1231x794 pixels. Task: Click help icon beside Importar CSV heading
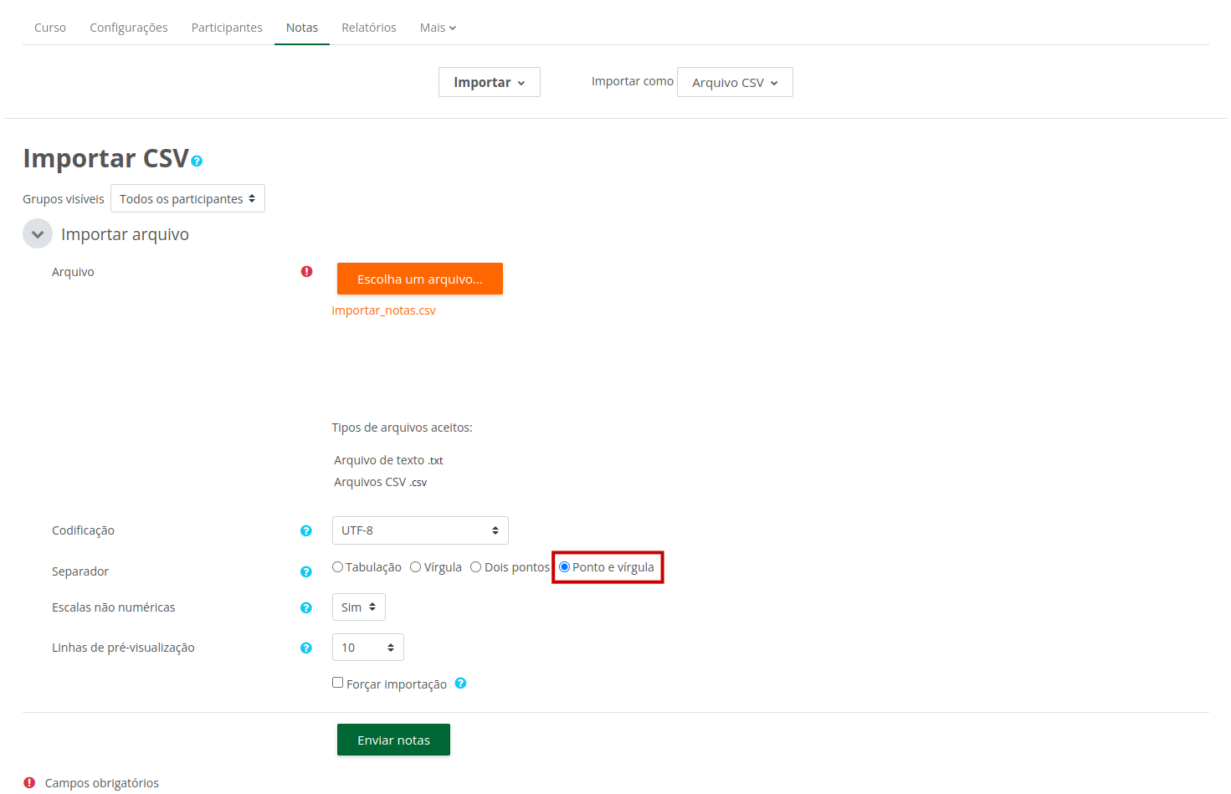[x=197, y=161]
